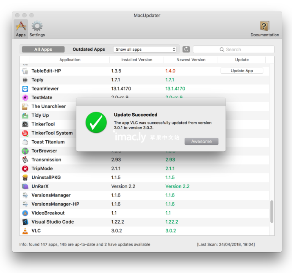Select the VLC row name
The height and width of the screenshot is (273, 292).
tap(36, 231)
